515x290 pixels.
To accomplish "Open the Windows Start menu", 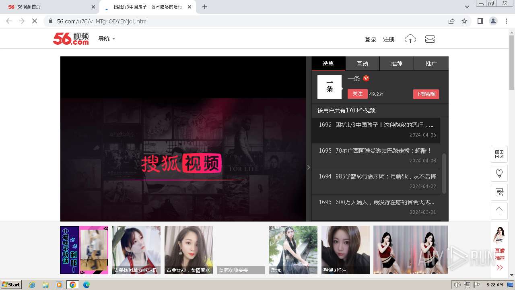I will [11, 285].
